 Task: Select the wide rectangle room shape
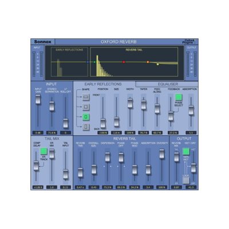[x=86, y=97]
